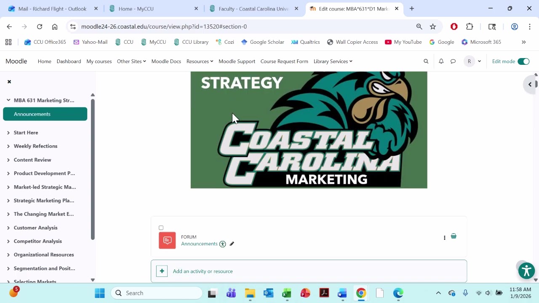Open the Other Sites dropdown
Viewport: 539px width, 303px height.
click(131, 61)
